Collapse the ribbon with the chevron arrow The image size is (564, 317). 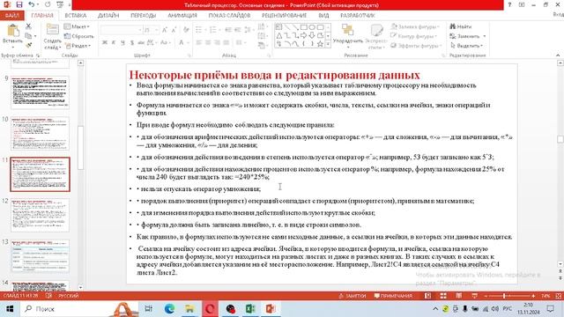coord(558,55)
